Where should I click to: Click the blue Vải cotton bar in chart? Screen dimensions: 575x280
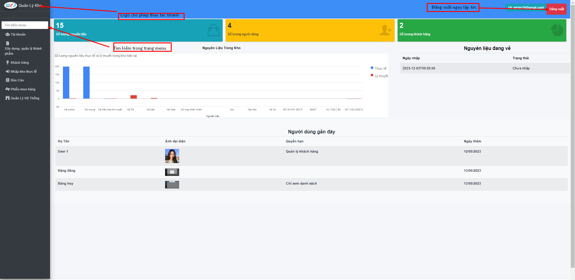[66, 83]
